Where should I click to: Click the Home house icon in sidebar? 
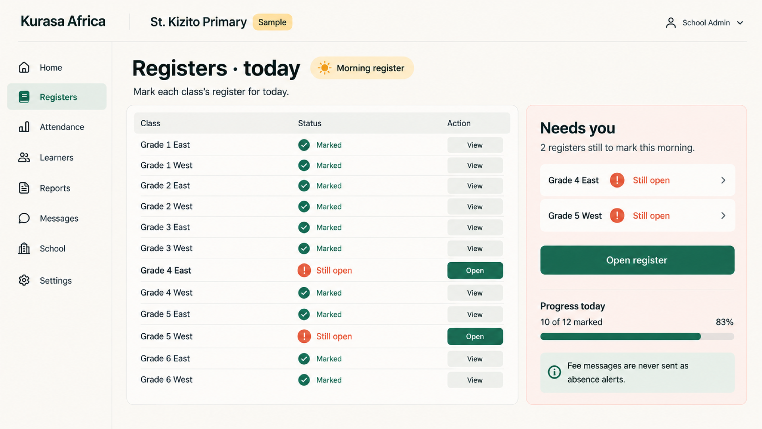24,68
